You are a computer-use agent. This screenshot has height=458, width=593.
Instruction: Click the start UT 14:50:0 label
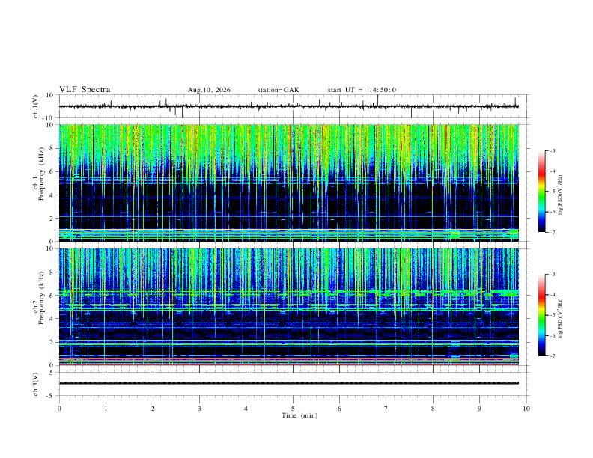pyautogui.click(x=362, y=90)
